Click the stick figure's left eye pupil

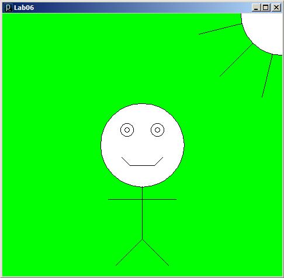tap(127, 130)
